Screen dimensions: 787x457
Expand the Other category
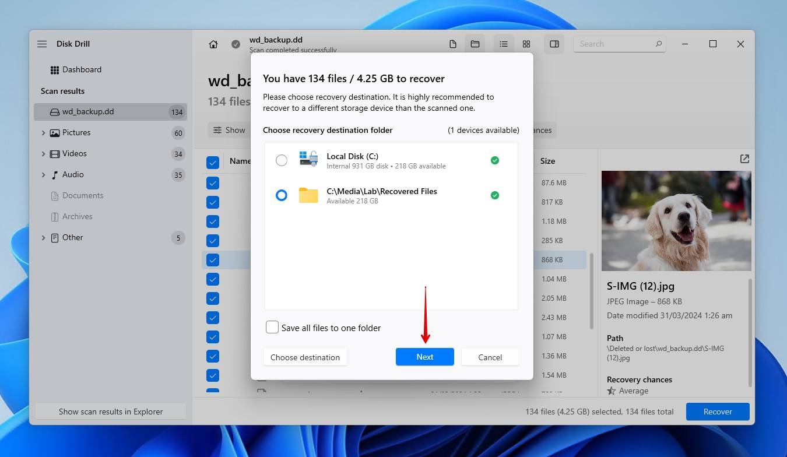pos(43,237)
